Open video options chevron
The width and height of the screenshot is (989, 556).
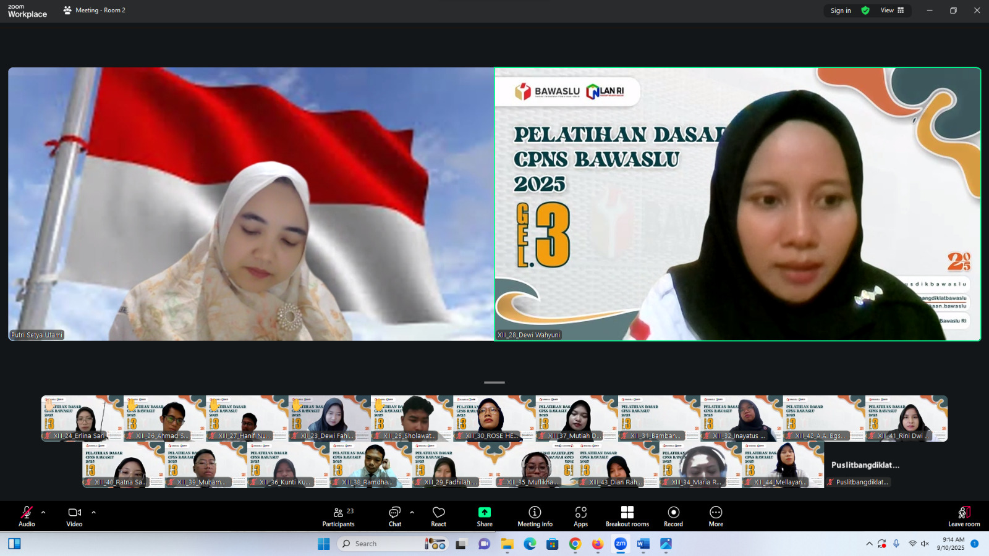tap(93, 512)
